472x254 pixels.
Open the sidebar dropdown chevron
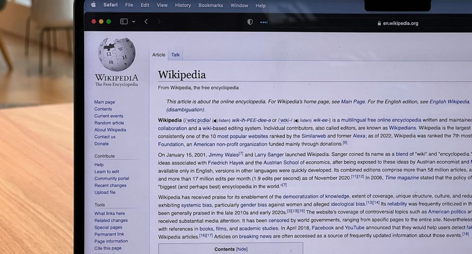pos(134,22)
